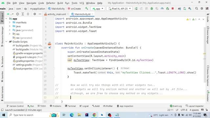Hide the project panel with minus icon
The width and height of the screenshot is (210, 118).
tap(40, 14)
